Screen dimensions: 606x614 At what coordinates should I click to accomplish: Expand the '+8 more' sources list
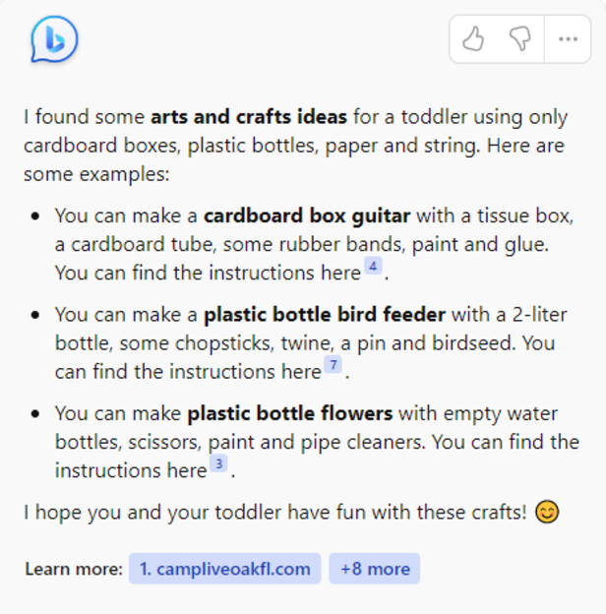(375, 569)
